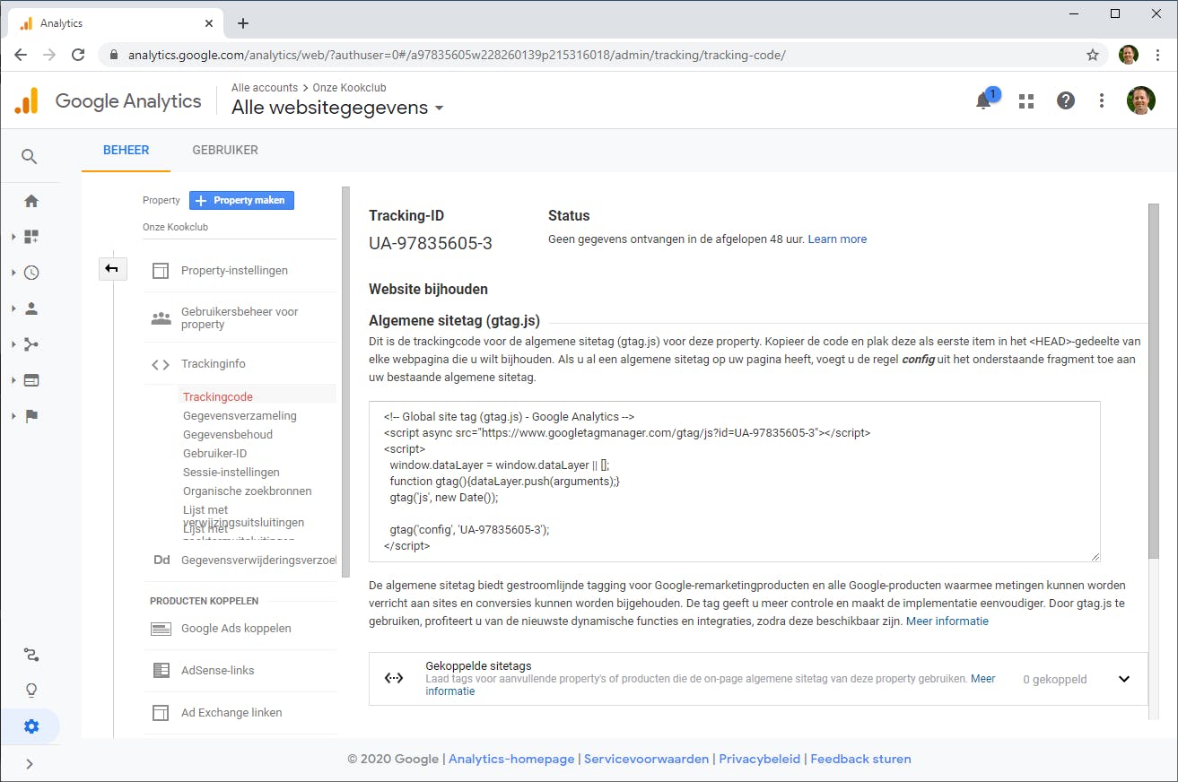Open Ad Exchange linken
The width and height of the screenshot is (1178, 782).
pyautogui.click(x=231, y=713)
